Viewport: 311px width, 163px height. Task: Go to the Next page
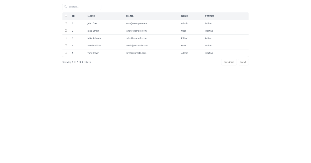pos(243,62)
